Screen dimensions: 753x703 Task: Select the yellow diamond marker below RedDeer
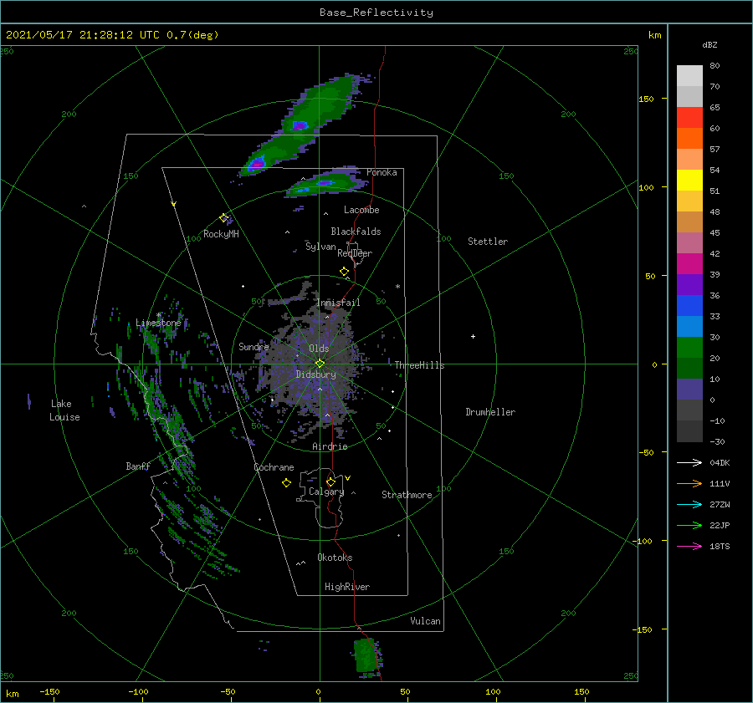[x=344, y=272]
